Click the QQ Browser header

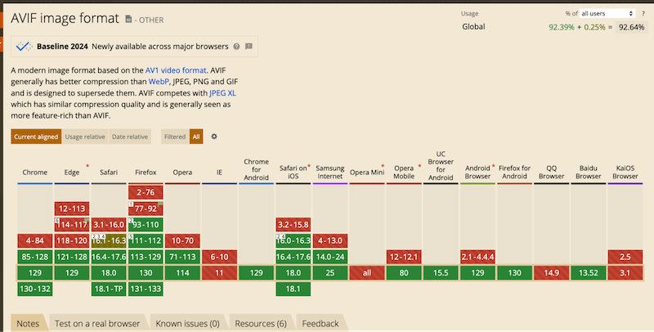(x=551, y=172)
